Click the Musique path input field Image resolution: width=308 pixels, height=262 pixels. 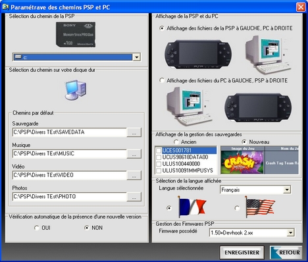click(x=70, y=153)
